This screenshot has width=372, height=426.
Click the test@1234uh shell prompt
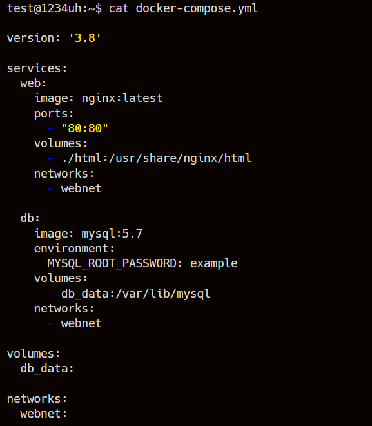(x=54, y=8)
